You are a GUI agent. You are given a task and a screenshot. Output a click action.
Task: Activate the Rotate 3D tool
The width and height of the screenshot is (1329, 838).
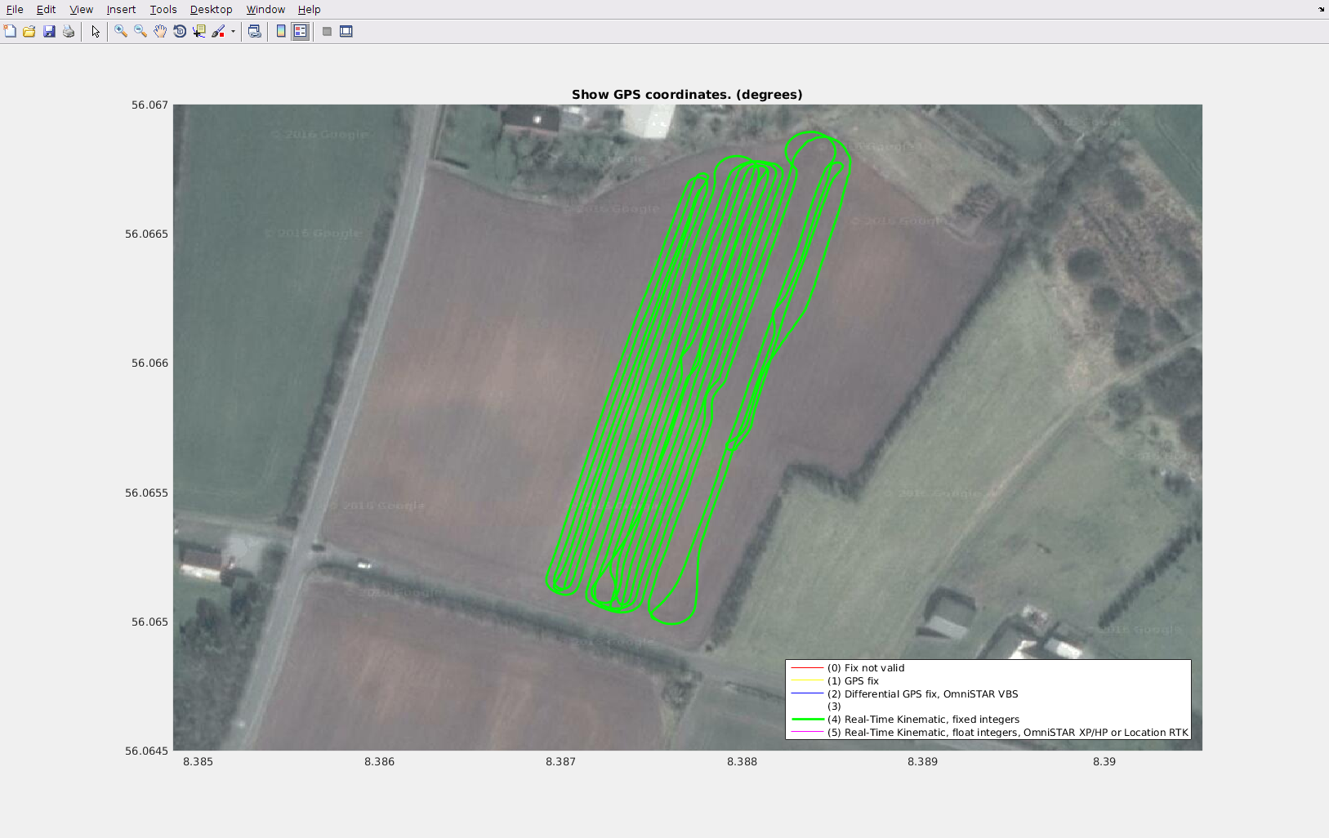[180, 31]
